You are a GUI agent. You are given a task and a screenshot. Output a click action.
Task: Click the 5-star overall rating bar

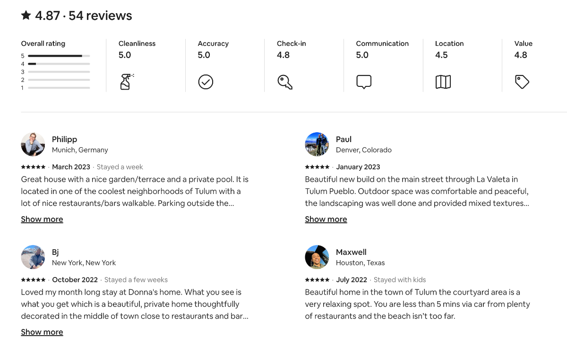click(59, 56)
